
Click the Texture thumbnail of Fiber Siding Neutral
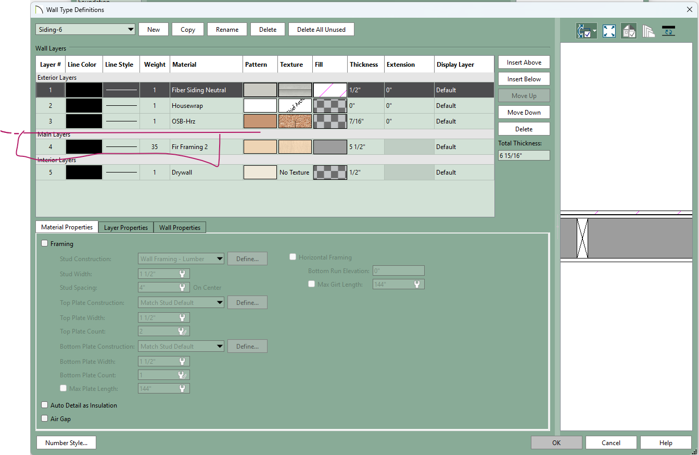point(295,90)
